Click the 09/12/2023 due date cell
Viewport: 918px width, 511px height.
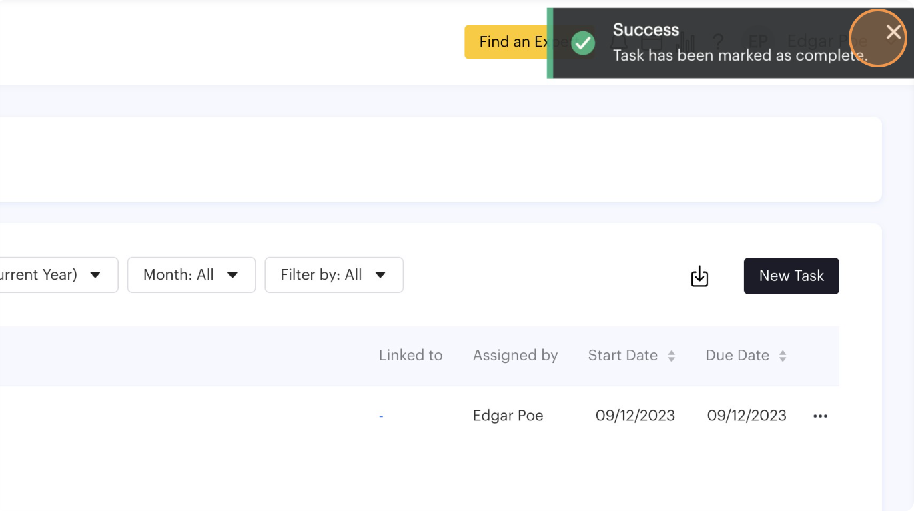click(747, 416)
